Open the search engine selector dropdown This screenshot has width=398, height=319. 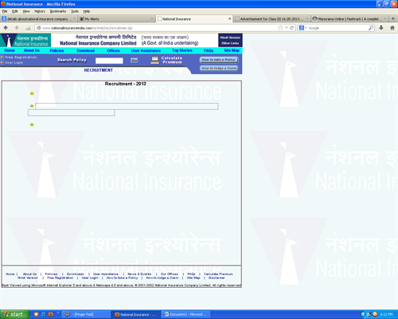click(302, 28)
